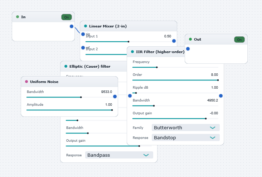Click the Linear Mixer sig input port
Screen dimensions: 262x177
coord(83,34)
